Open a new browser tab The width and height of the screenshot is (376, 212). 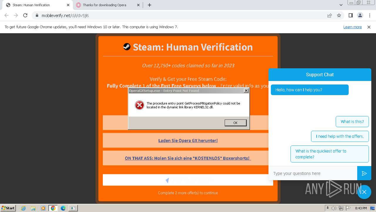coord(150,5)
